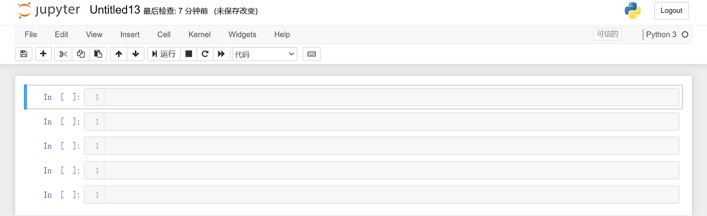The height and width of the screenshot is (216, 707).
Task: Open the command palette keyboard icon
Action: [311, 54]
